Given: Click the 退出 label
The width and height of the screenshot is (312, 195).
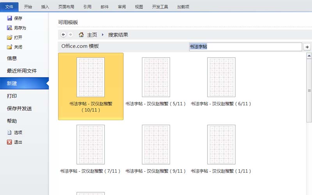Looking at the screenshot, I should pyautogui.click(x=18, y=142).
